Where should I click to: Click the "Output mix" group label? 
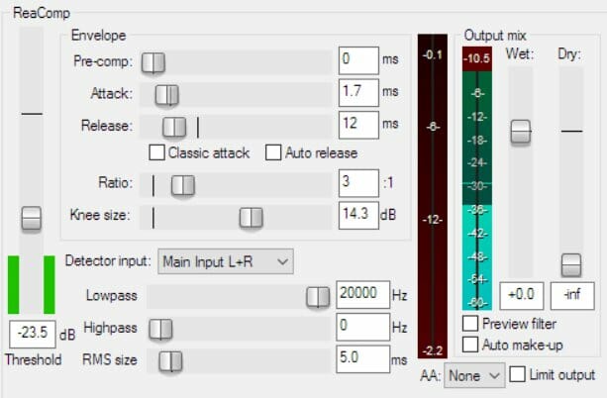tap(495, 36)
